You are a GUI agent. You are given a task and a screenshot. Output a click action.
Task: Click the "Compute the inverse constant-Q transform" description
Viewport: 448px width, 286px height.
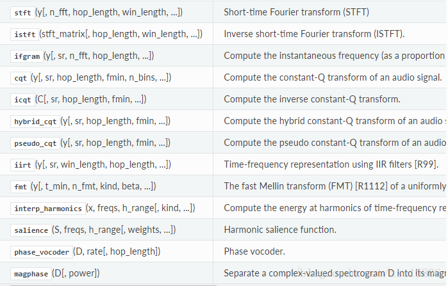click(312, 99)
